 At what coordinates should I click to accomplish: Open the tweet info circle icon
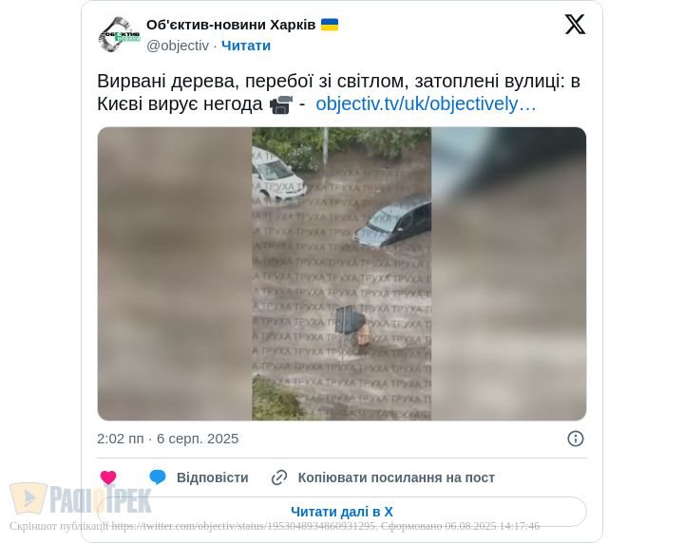[575, 439]
